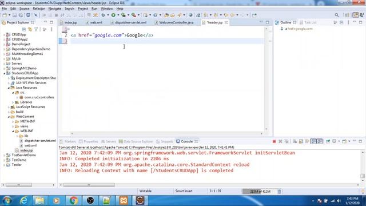Click the New file toolbar icon

pos(5,15)
